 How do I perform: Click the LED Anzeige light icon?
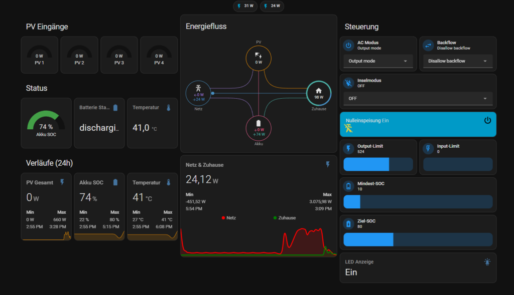(x=487, y=262)
